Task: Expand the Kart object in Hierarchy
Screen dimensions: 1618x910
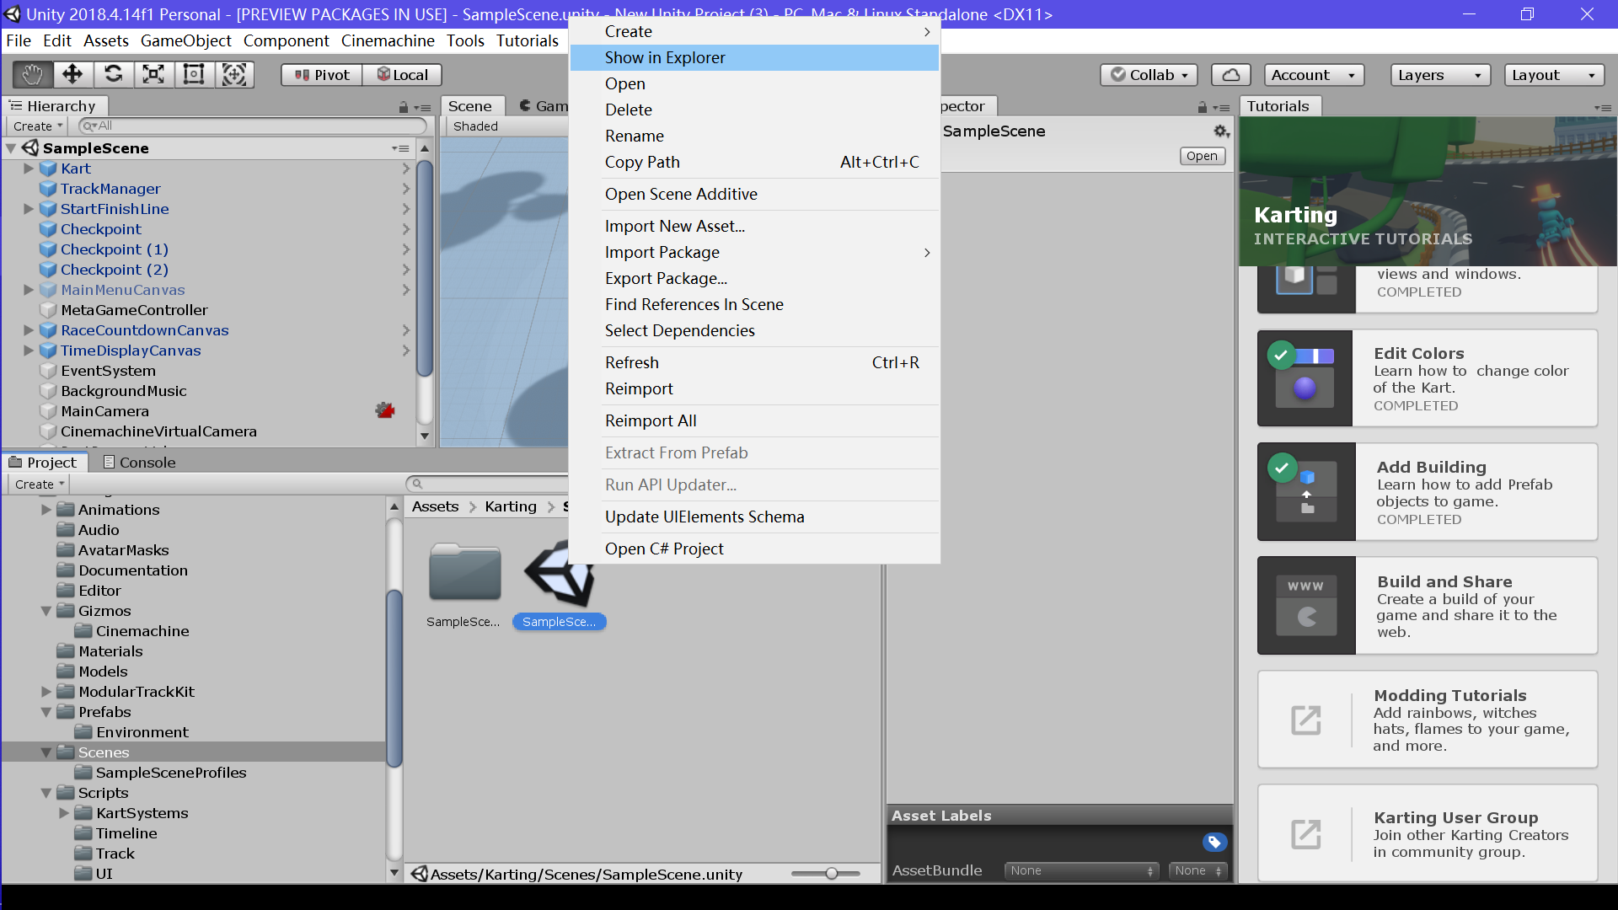Action: tap(29, 169)
